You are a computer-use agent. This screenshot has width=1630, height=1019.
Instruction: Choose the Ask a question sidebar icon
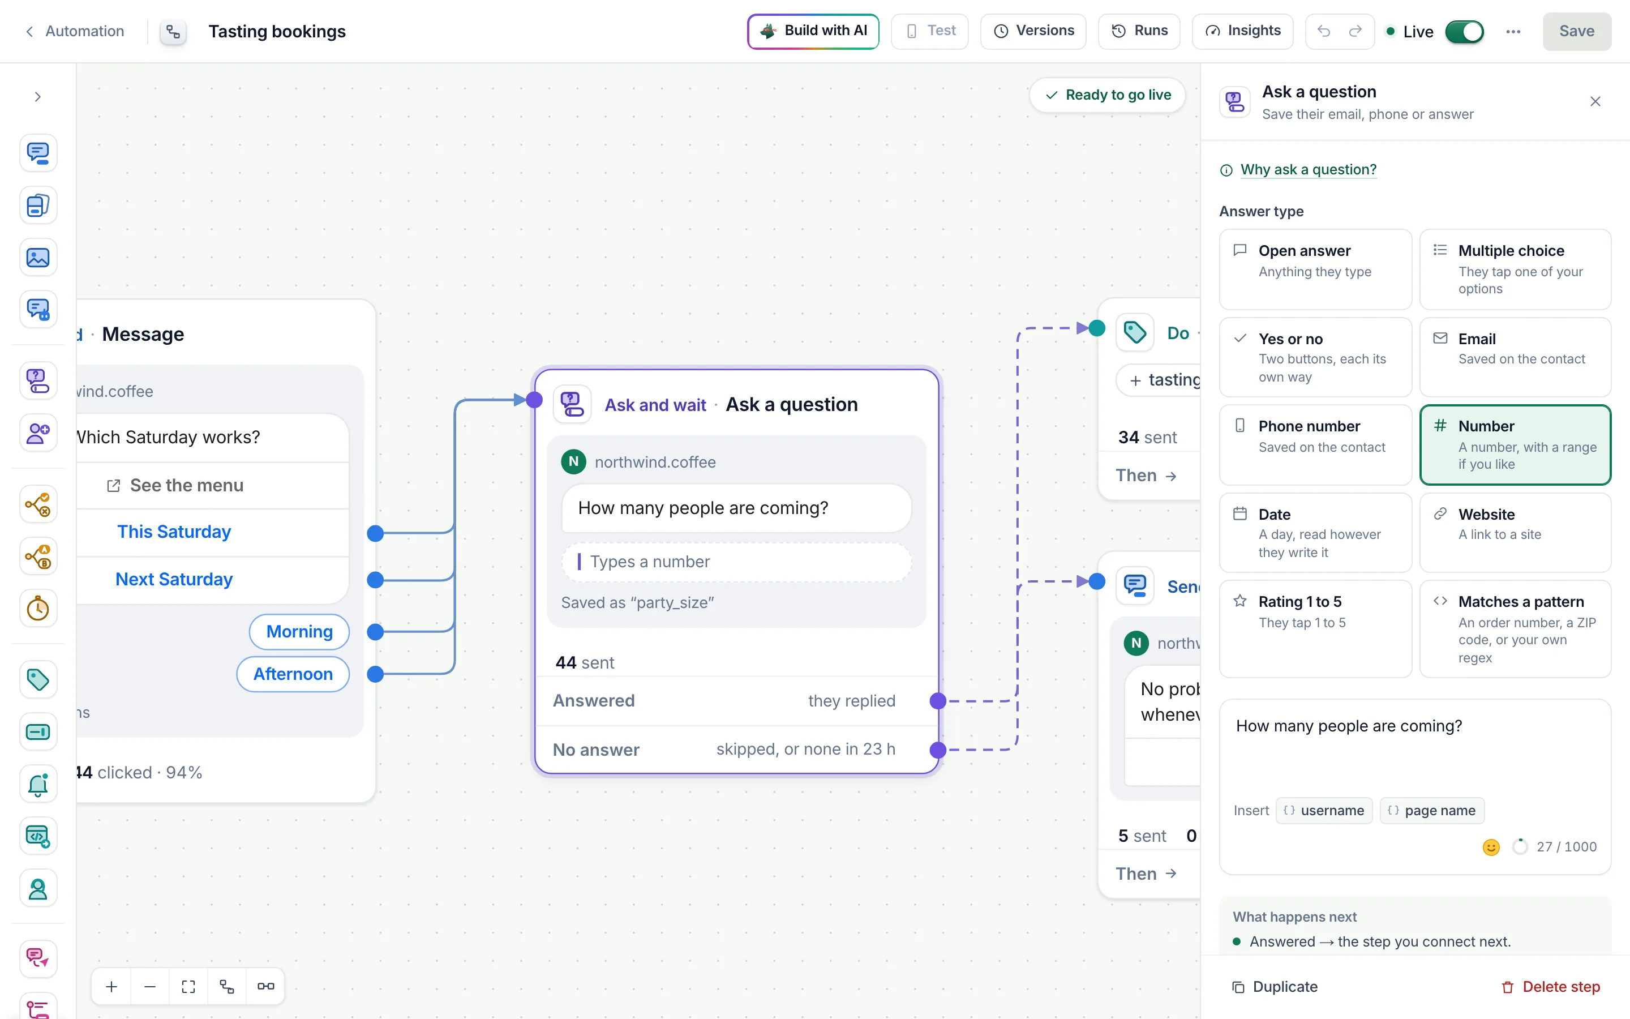[x=38, y=380]
